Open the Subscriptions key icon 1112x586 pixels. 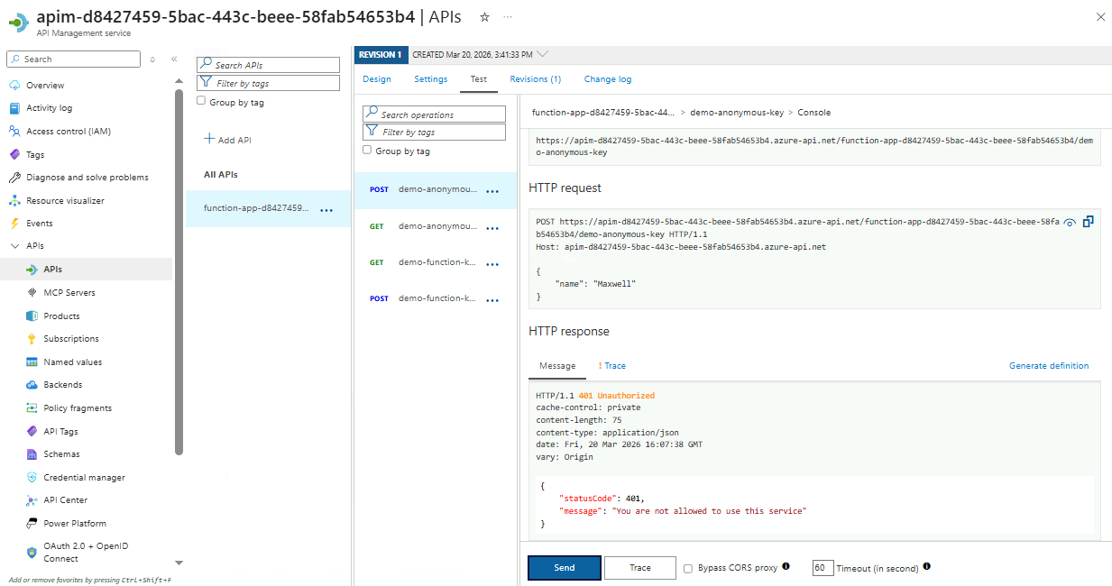(32, 339)
